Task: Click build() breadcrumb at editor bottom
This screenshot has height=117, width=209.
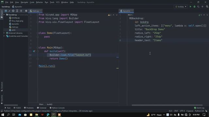Action: (x=50, y=104)
